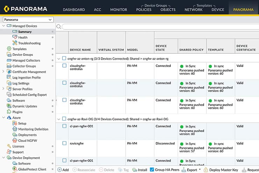Viewport: 259px width, 173px height.
Task: Click into the device search field
Action: pos(157,27)
